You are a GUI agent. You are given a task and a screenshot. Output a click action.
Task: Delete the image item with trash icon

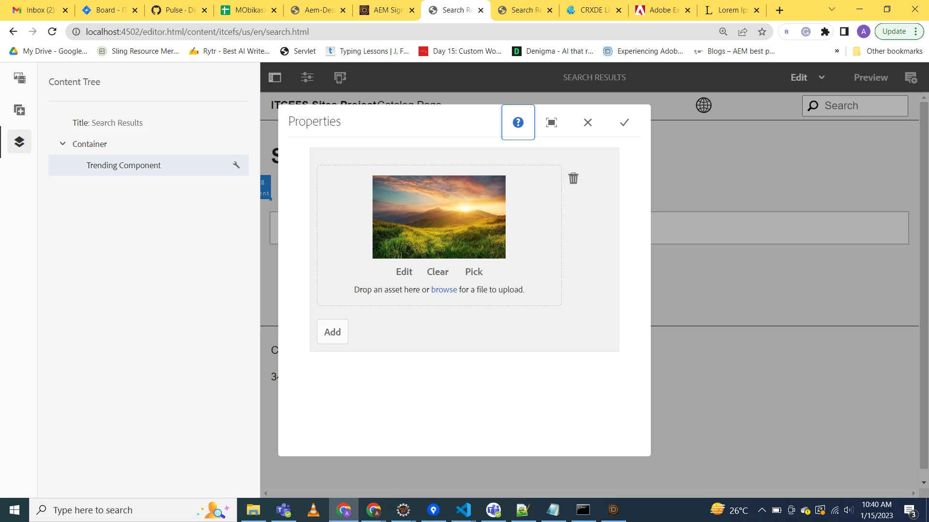pyautogui.click(x=573, y=178)
